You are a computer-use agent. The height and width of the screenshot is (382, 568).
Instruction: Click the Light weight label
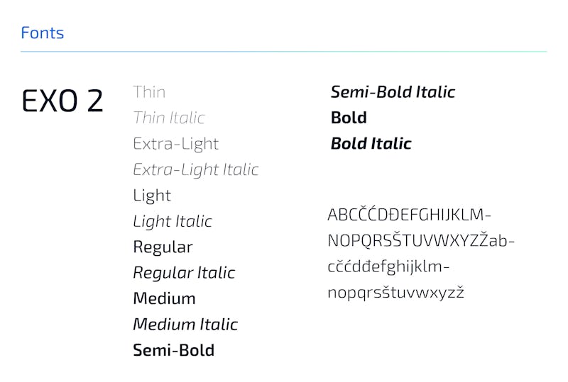tap(152, 195)
